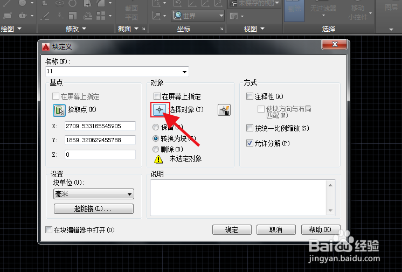
Task: Click the Section Plane (截面平面) button
Action: coord(131,12)
